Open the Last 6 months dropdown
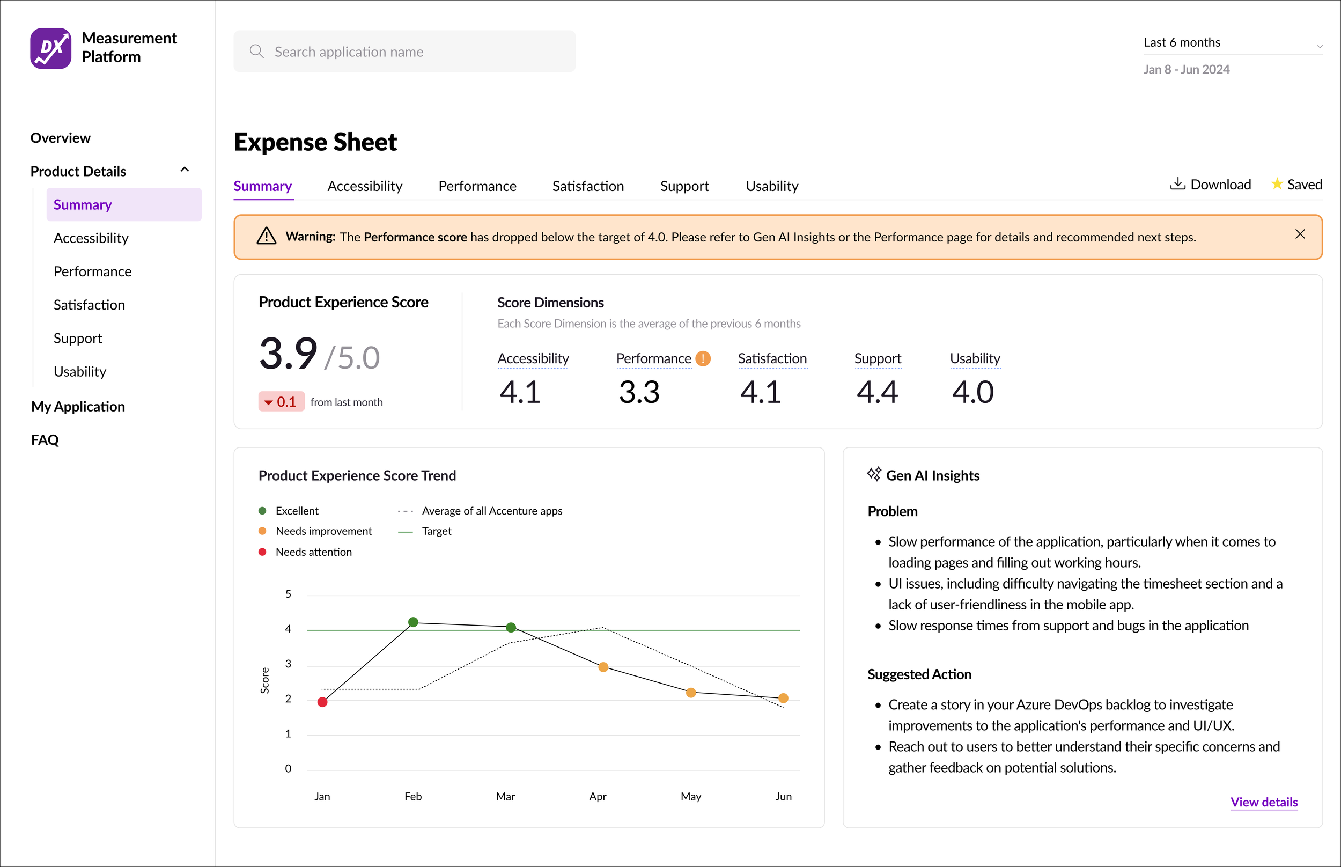This screenshot has height=867, width=1341. pos(1233,43)
